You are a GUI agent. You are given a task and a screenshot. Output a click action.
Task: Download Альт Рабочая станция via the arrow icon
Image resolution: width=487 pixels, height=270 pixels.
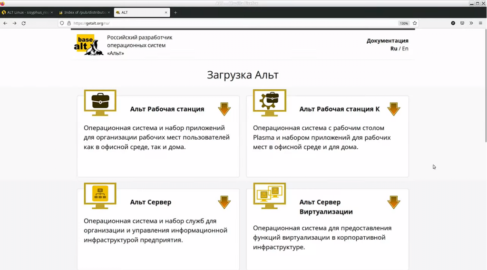[224, 109]
